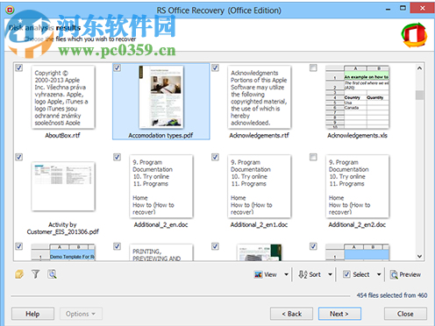Click the Close button at bottom
Viewport: 435px width, 326px height.
pyautogui.click(x=405, y=314)
